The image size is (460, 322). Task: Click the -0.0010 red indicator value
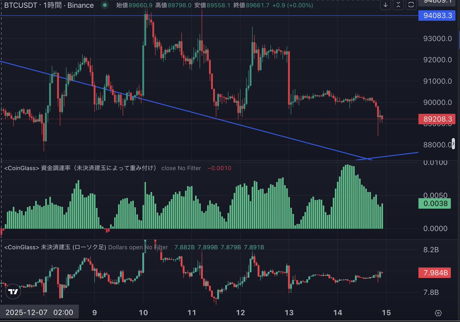coord(219,168)
